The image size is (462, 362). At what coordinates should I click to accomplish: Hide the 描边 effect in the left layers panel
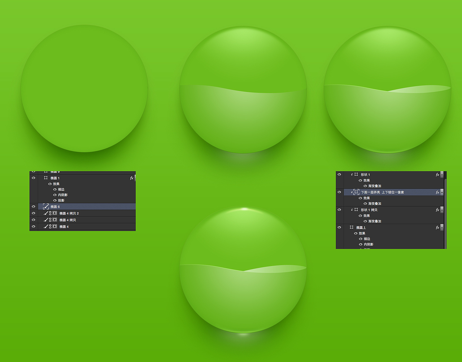click(x=55, y=189)
